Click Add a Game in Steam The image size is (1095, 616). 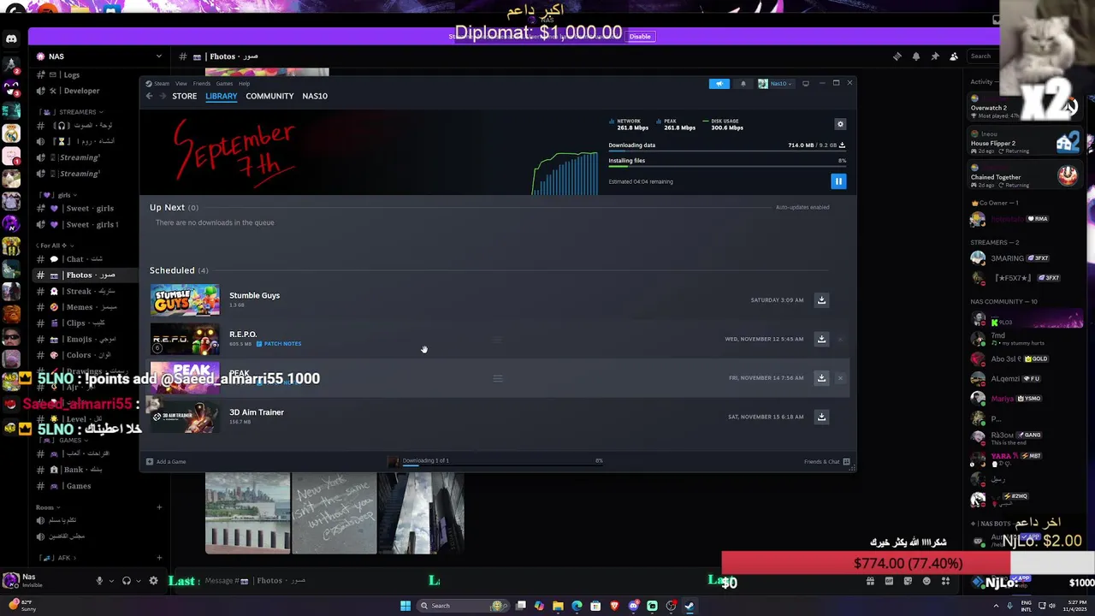coord(166,462)
